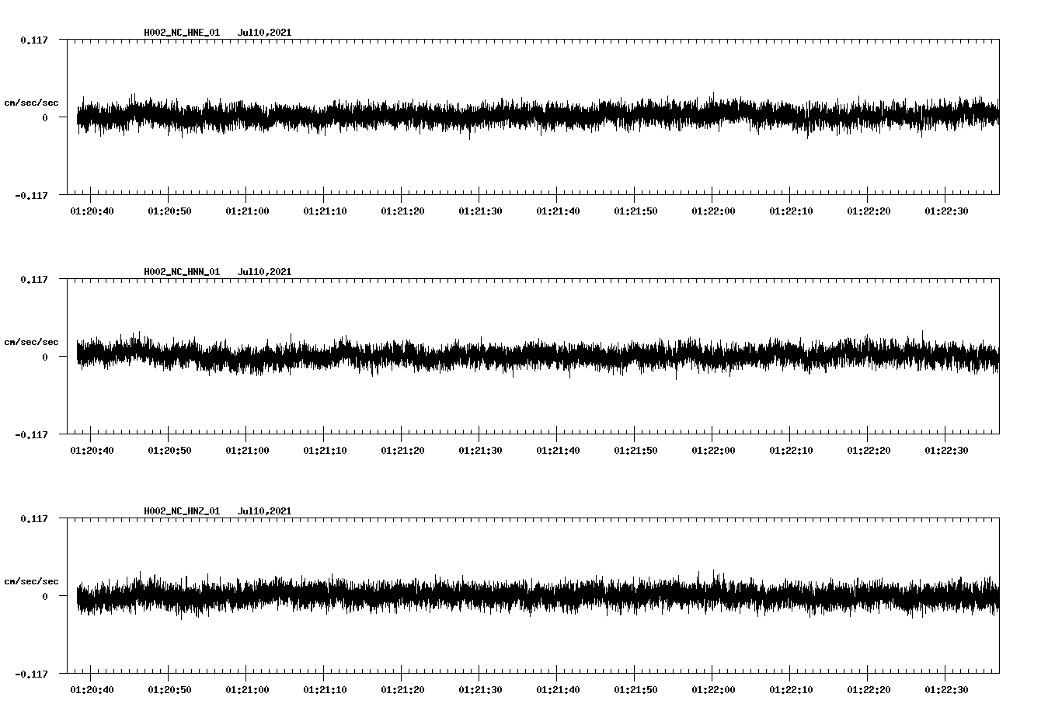This screenshot has height=718, width=1055.
Task: Click the 01:22:20 time label under the HNZ plot
Action: tap(869, 690)
